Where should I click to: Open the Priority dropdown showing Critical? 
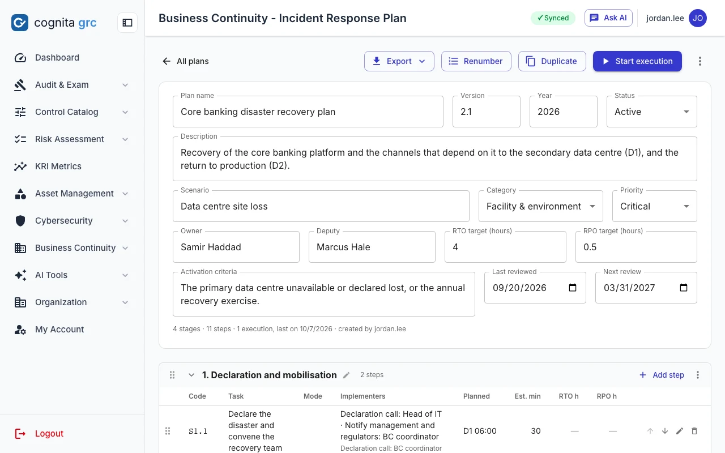[655, 206]
